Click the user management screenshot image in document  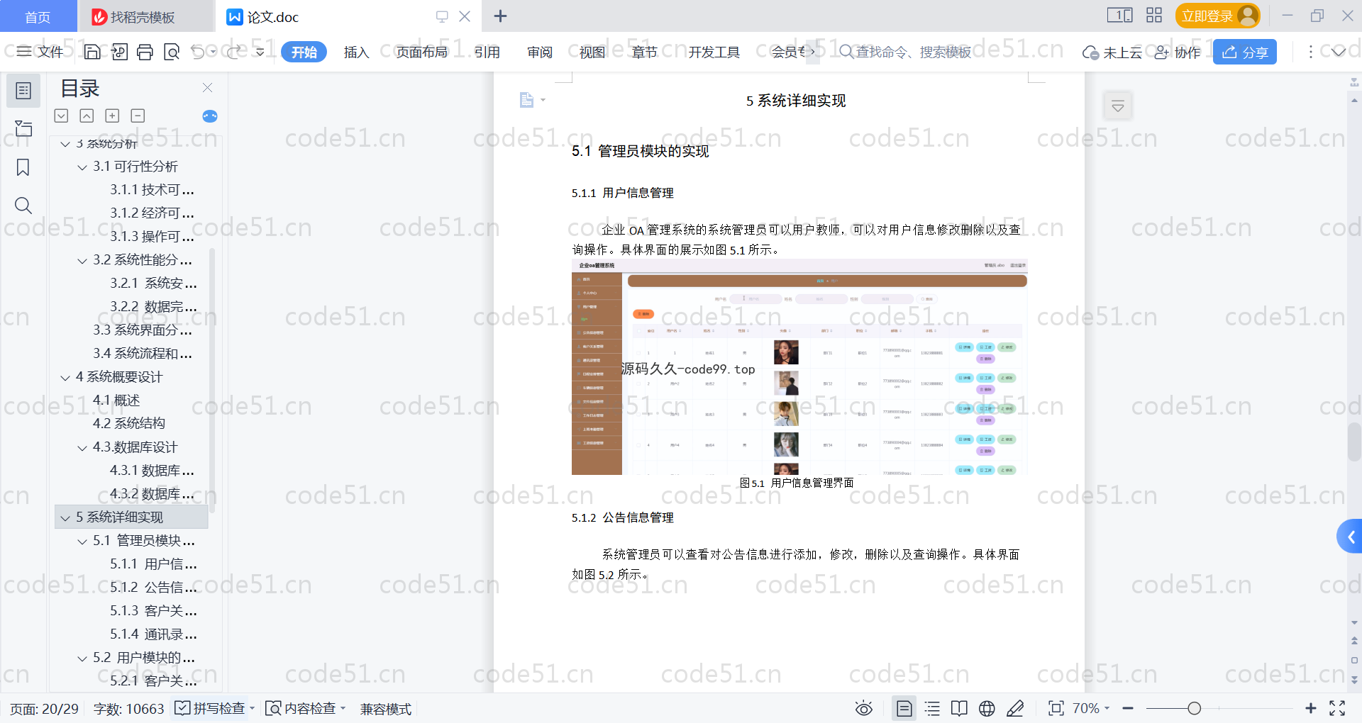799,367
